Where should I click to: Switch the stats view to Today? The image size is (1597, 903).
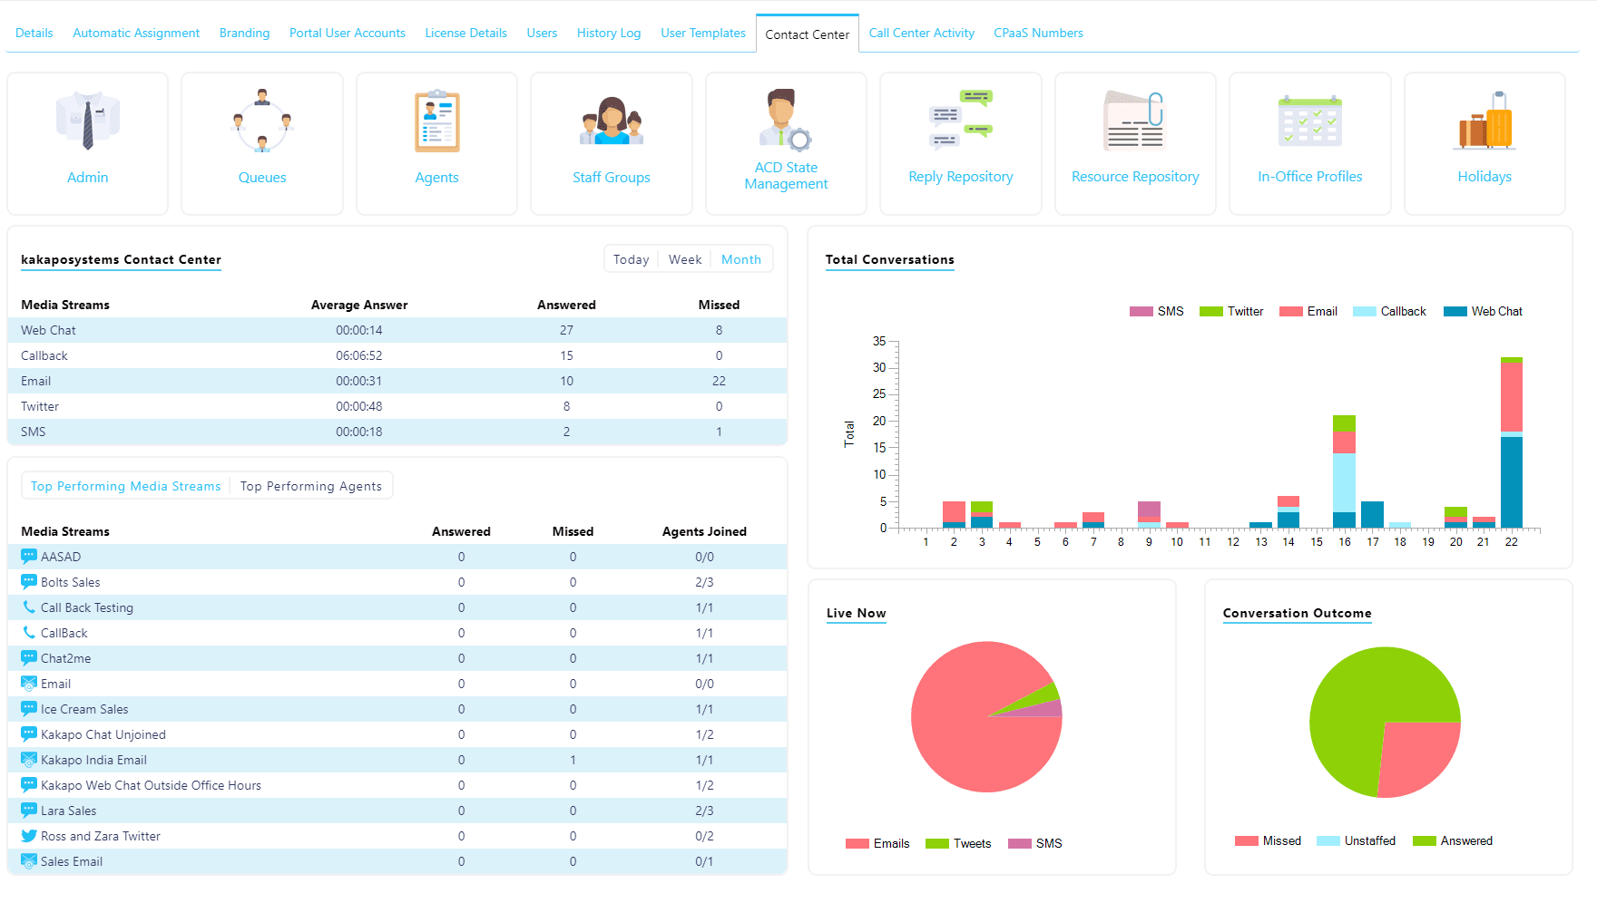coord(631,259)
